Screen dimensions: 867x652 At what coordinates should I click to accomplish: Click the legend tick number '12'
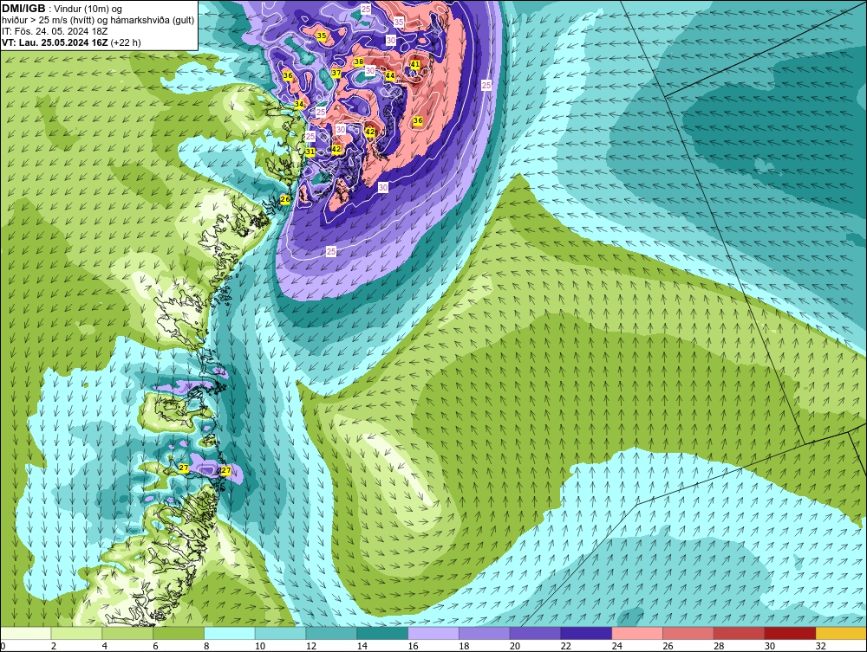coord(310,646)
